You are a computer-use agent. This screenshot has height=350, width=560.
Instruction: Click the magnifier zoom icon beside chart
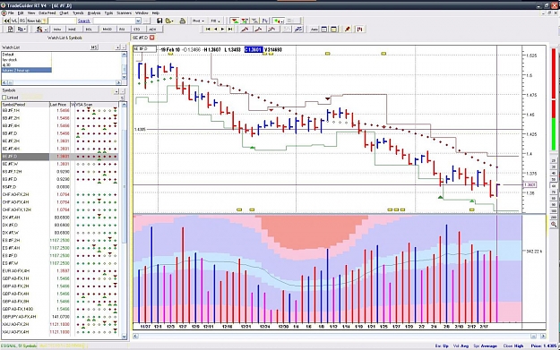553,224
